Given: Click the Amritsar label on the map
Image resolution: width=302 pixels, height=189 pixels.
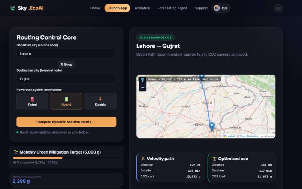Looking at the screenshot, I should pos(235,127).
